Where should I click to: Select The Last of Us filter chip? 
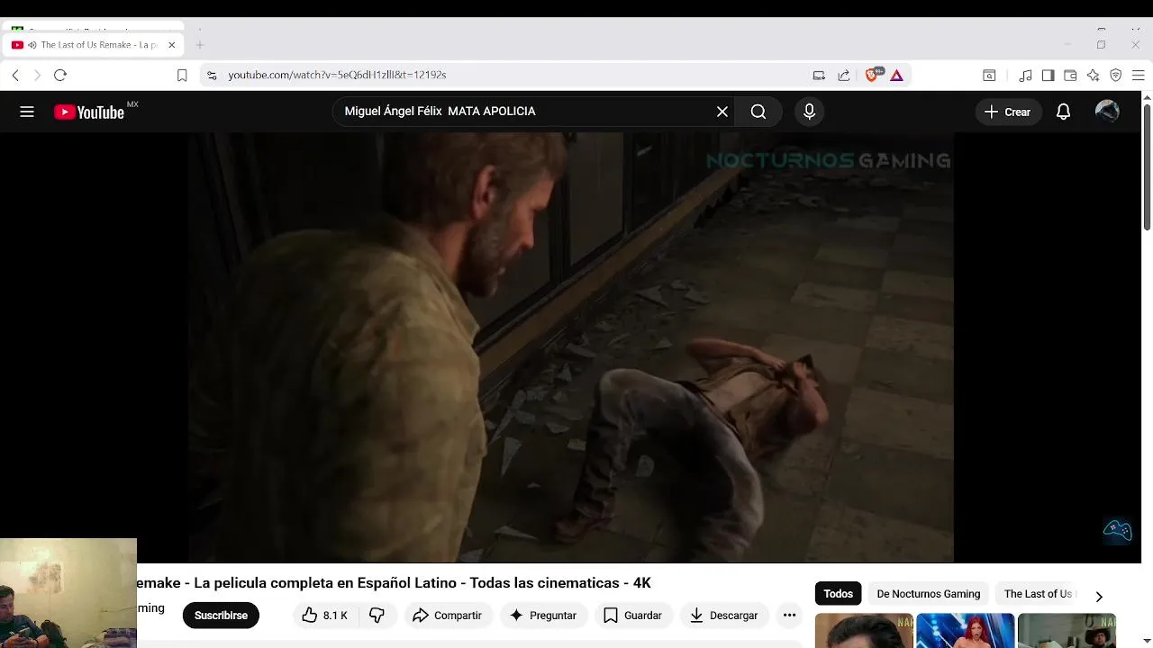[1039, 594]
